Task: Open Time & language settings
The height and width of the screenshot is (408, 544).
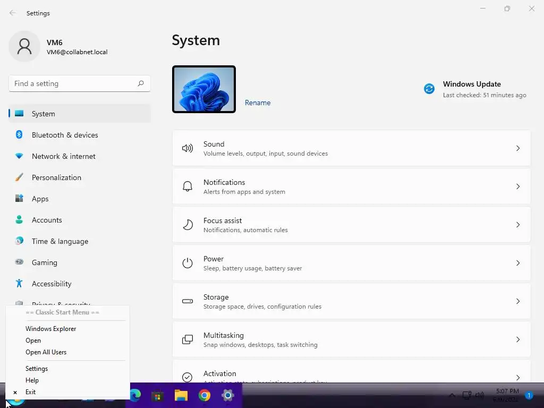Action: (x=80, y=241)
